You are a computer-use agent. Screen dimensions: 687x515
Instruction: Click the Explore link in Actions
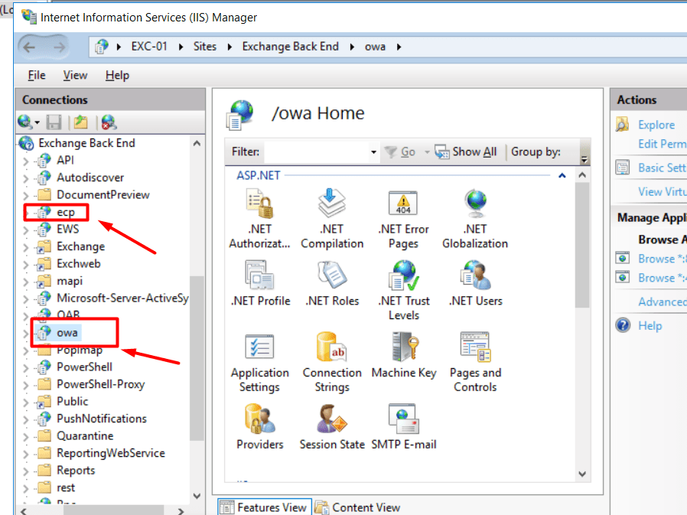656,125
